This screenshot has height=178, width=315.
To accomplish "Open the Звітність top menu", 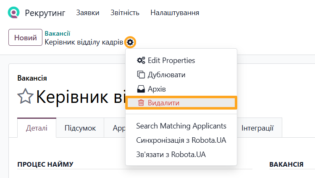I will pyautogui.click(x=125, y=13).
